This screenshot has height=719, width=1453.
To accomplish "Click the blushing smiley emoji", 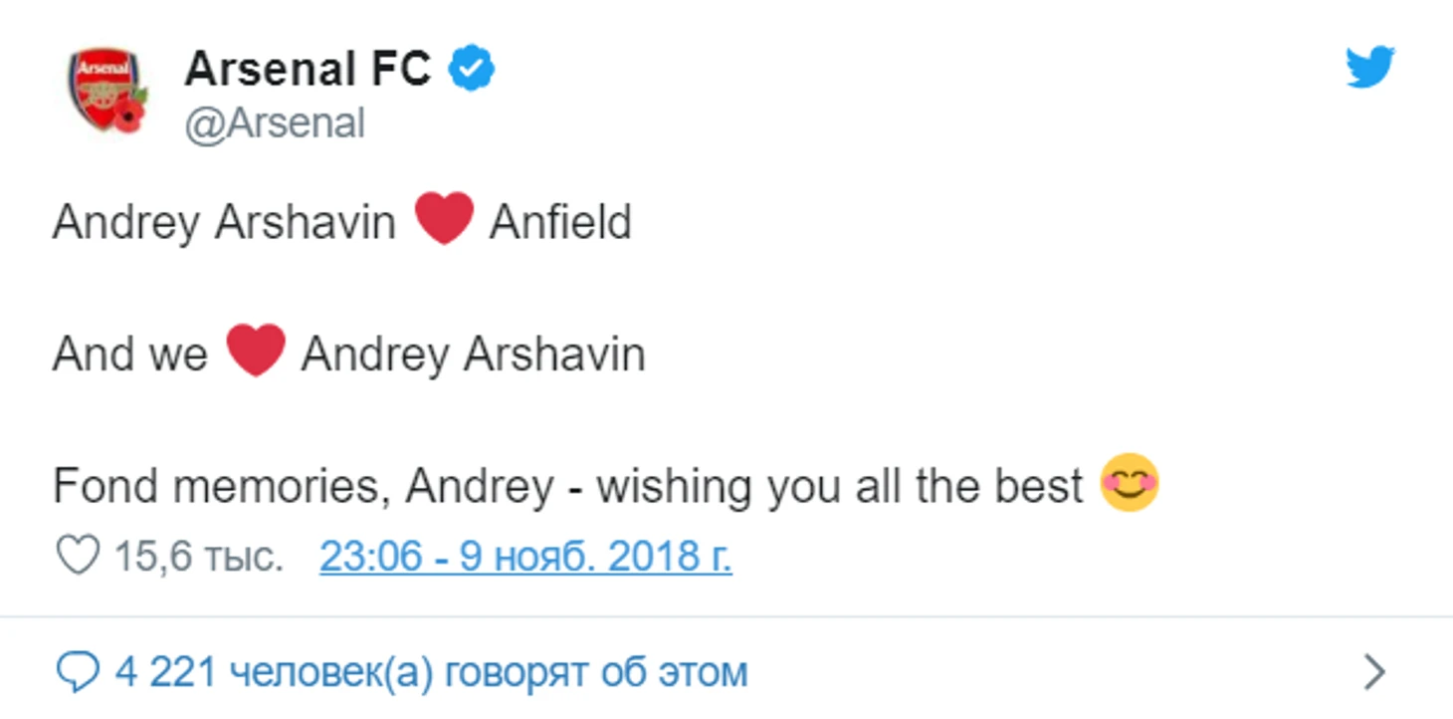I will 1130,484.
